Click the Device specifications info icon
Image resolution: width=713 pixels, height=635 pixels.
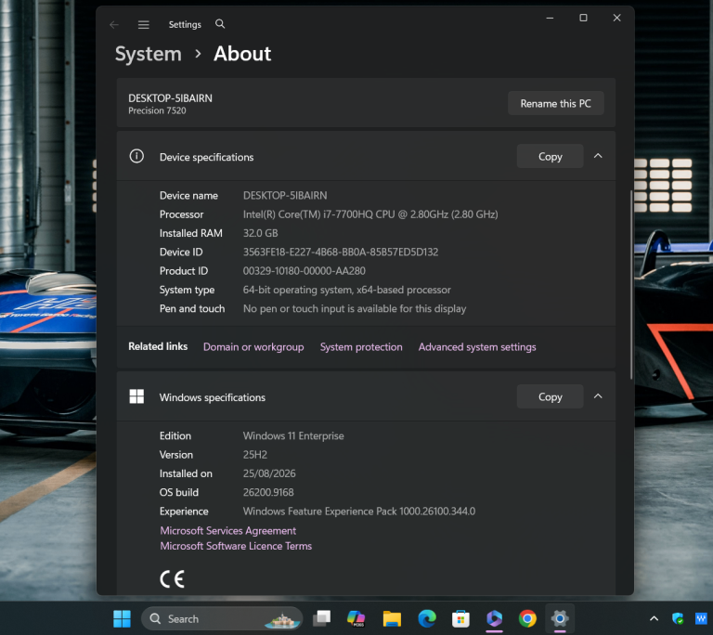point(136,156)
